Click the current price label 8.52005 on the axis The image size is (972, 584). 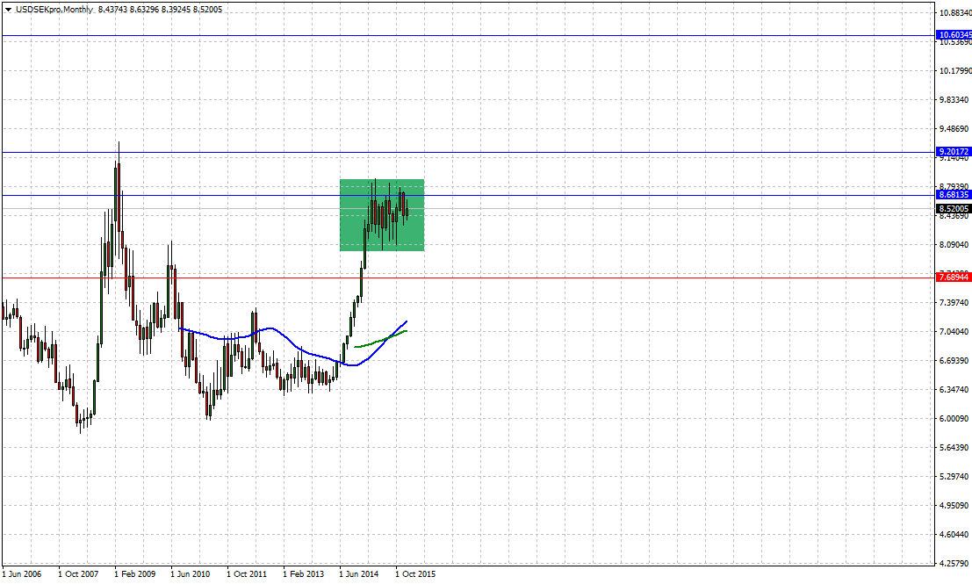[954, 209]
